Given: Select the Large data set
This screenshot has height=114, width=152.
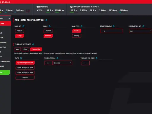Looking at the screenshot, I should 20,36.
